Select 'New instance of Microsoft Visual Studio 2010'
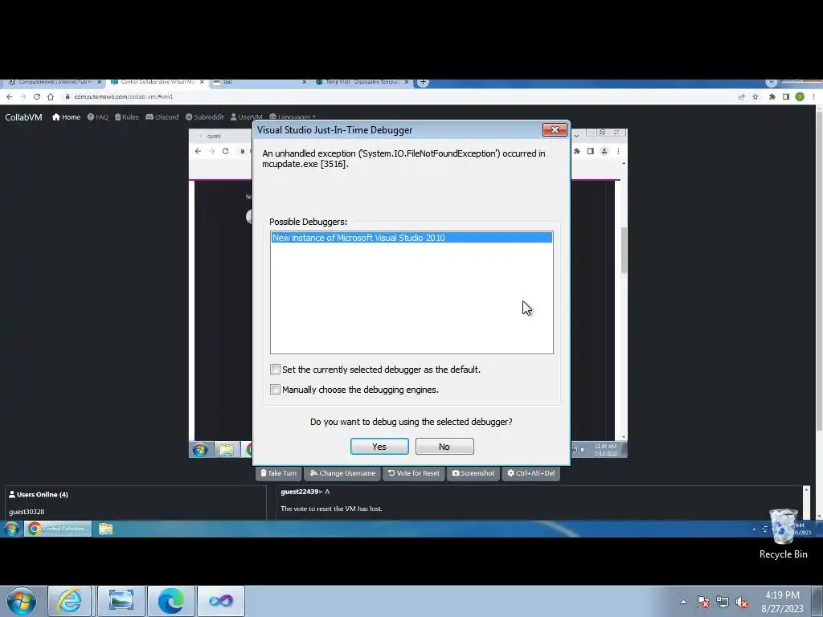The height and width of the screenshot is (617, 823). (411, 238)
